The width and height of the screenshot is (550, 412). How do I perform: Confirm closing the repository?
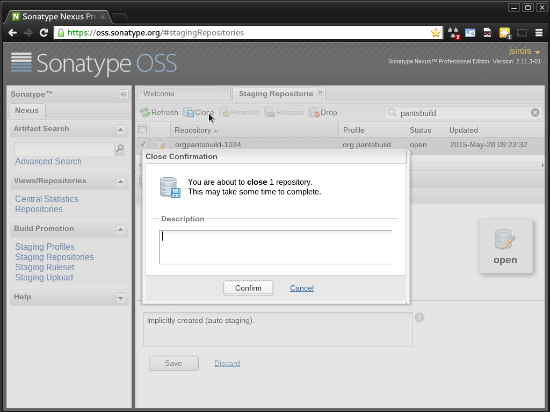(x=248, y=288)
